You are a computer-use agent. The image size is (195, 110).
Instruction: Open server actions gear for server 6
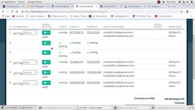pos(46,83)
